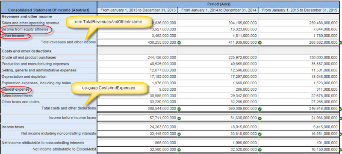Click green check icon beside 33,448,000,000

(179, 134)
